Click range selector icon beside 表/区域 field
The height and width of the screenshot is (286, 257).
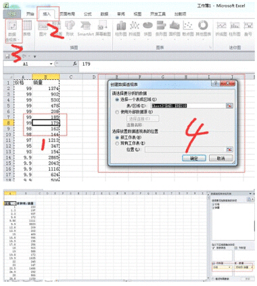[x=229, y=106]
